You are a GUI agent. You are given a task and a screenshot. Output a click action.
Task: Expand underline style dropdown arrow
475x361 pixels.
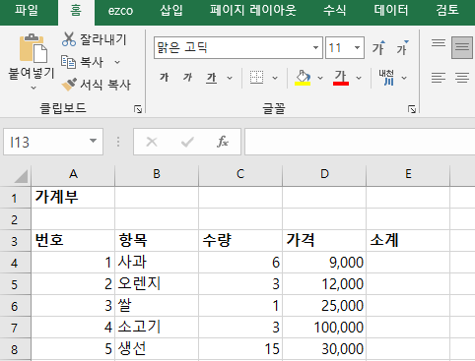pyautogui.click(x=230, y=78)
